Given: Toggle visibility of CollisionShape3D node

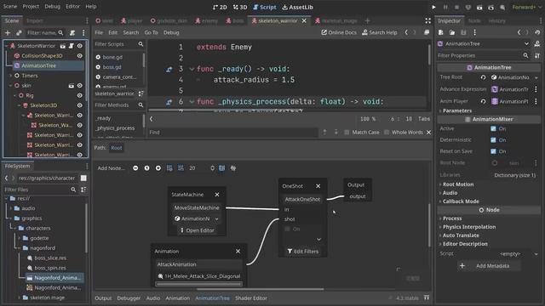Looking at the screenshot, I should point(79,55).
